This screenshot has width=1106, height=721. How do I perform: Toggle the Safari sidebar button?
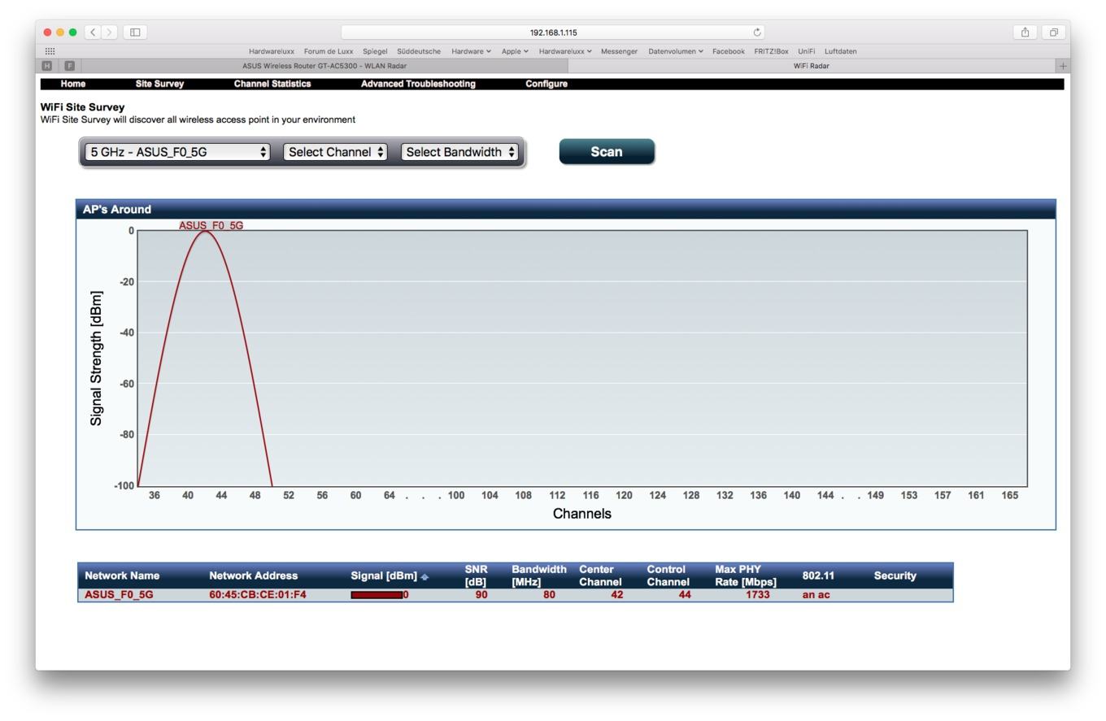pyautogui.click(x=135, y=33)
